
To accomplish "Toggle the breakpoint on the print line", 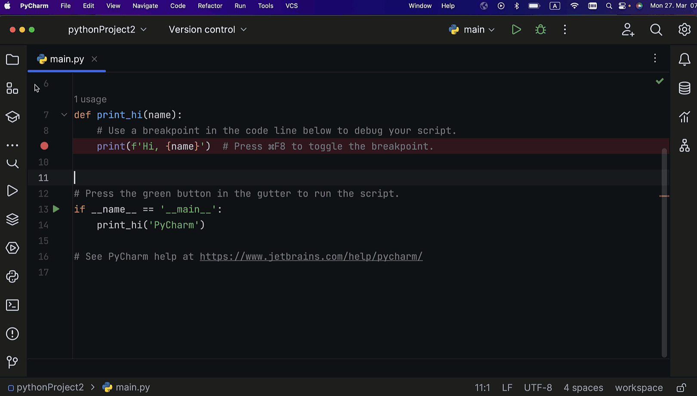I will coord(44,146).
